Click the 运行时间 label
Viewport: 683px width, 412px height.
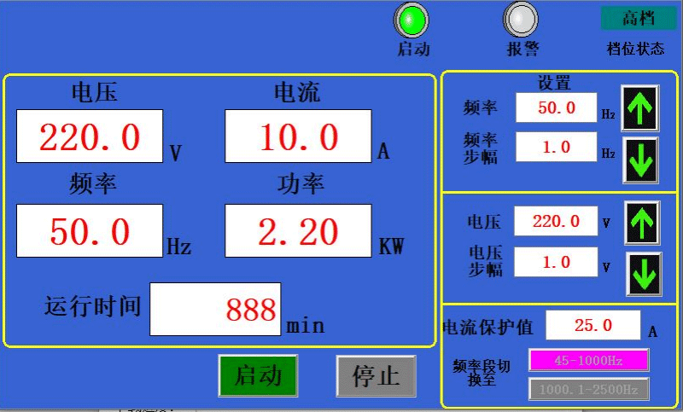[x=93, y=306]
